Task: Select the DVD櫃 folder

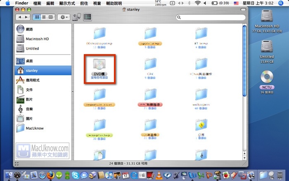Action: coord(99,69)
